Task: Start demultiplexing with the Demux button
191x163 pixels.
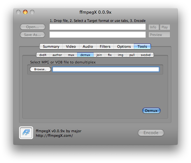Action: click(x=151, y=111)
